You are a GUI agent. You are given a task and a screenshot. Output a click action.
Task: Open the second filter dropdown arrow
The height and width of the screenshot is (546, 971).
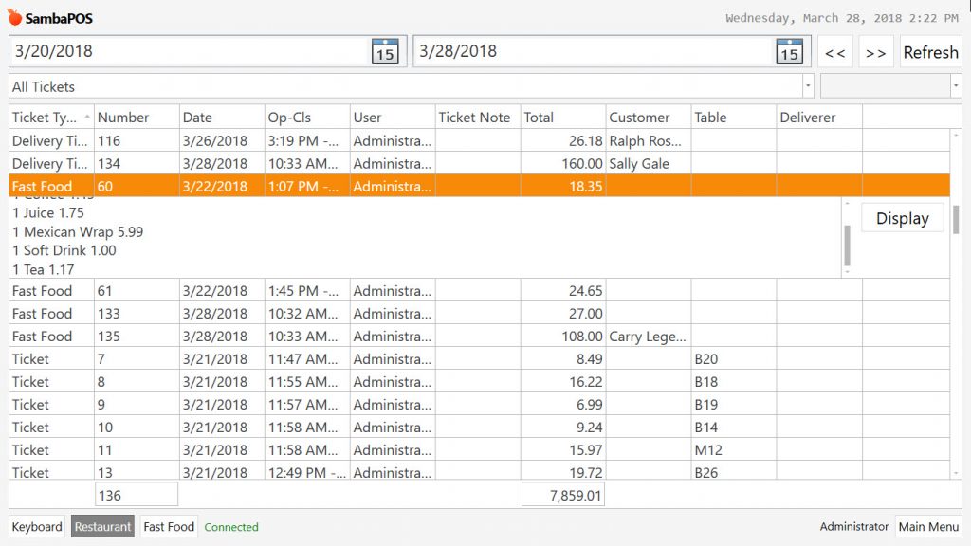956,86
